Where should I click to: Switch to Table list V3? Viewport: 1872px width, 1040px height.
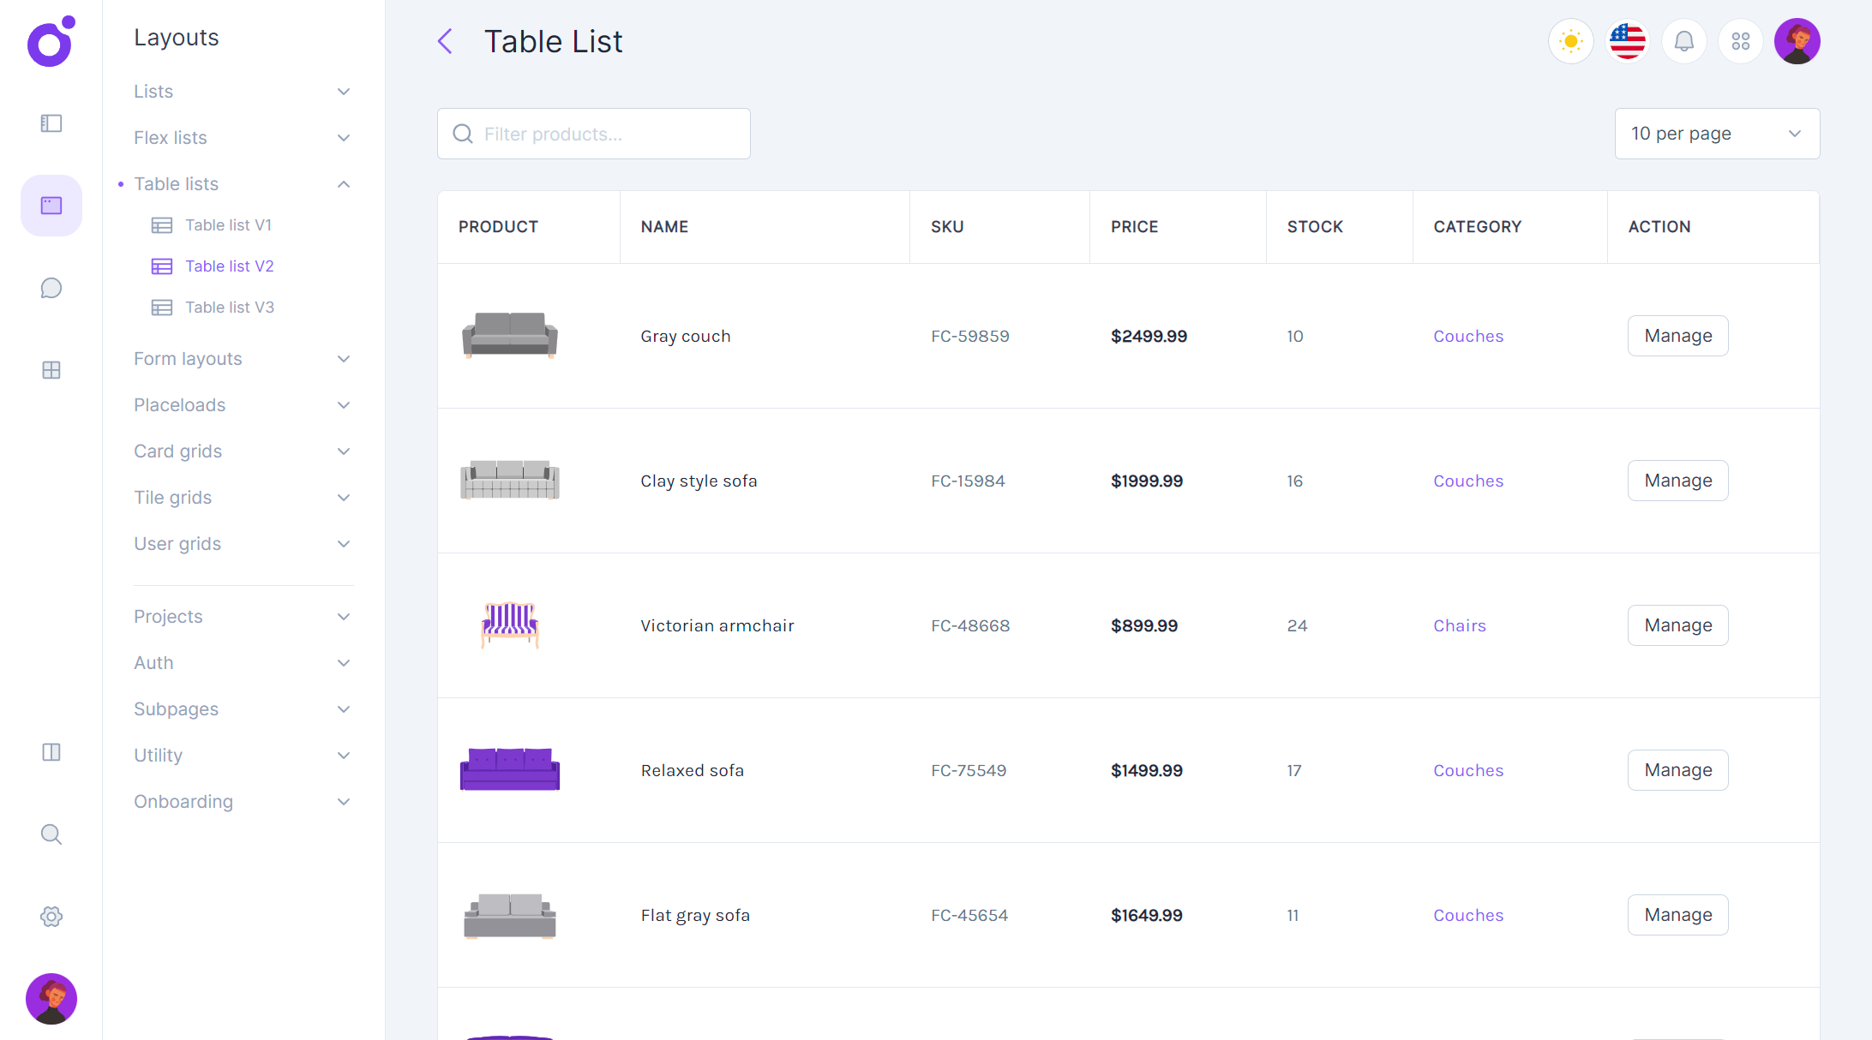pos(229,307)
